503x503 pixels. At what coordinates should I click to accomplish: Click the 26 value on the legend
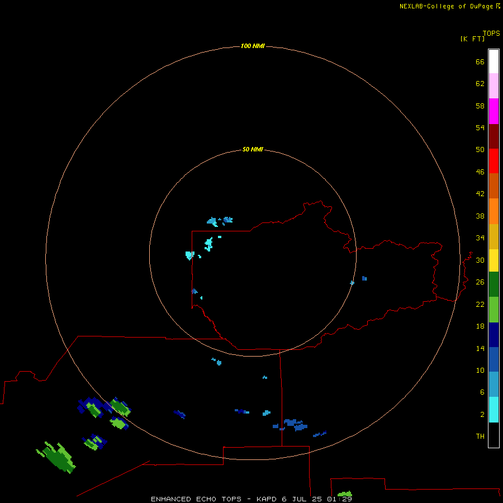480,282
